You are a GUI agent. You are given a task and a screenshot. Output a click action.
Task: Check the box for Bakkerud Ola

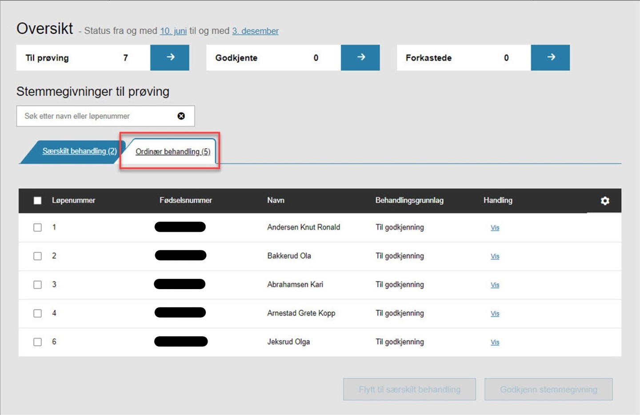tap(38, 256)
